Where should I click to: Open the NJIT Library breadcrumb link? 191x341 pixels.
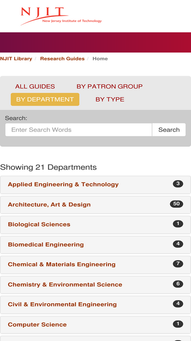pyautogui.click(x=16, y=59)
